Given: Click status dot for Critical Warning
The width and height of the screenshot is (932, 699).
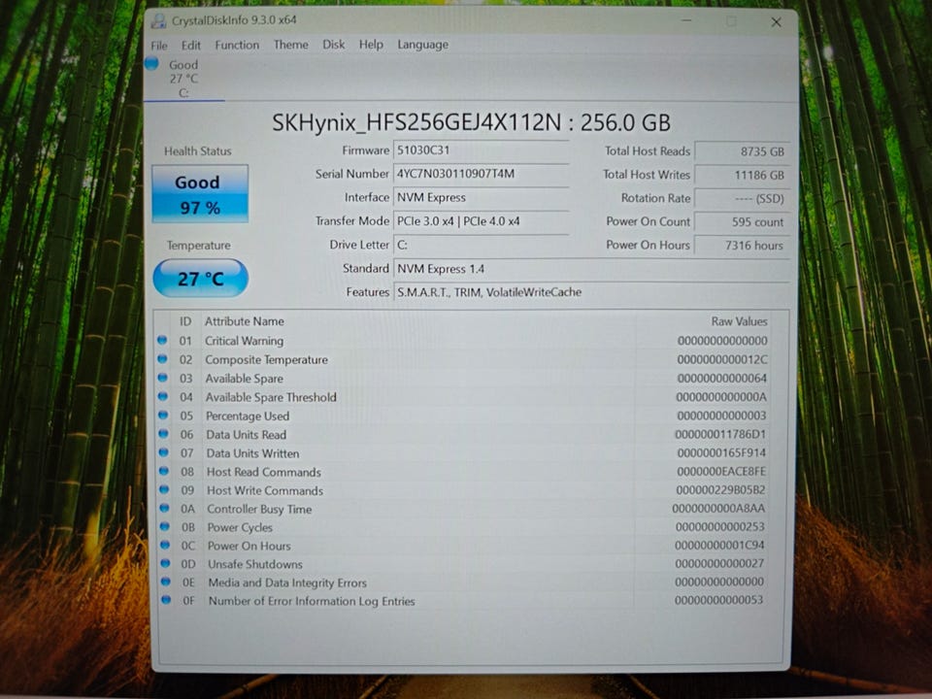Looking at the screenshot, I should coord(162,340).
